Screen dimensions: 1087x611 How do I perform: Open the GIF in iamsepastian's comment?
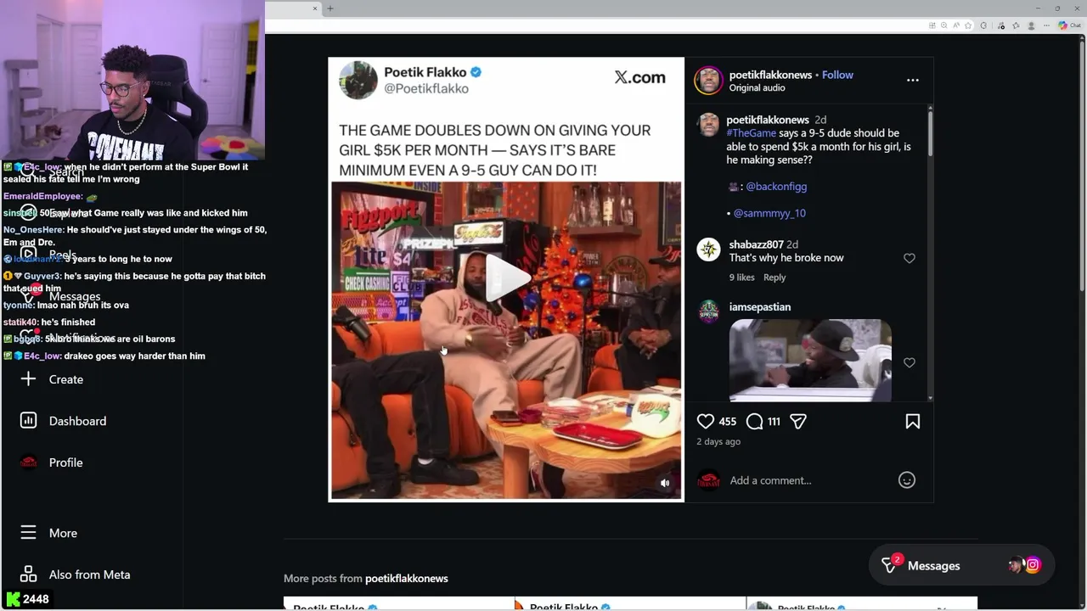point(810,360)
